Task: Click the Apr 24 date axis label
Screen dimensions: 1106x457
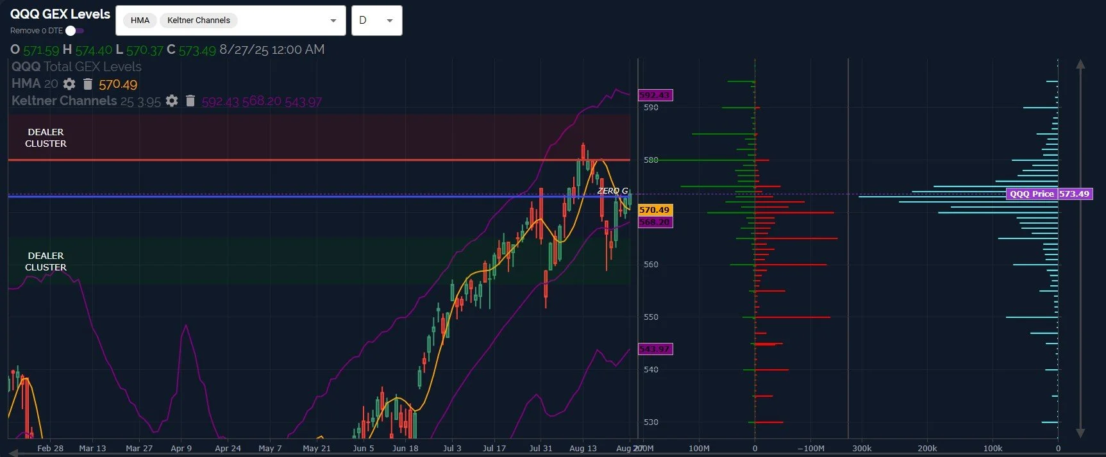Action: [228, 448]
